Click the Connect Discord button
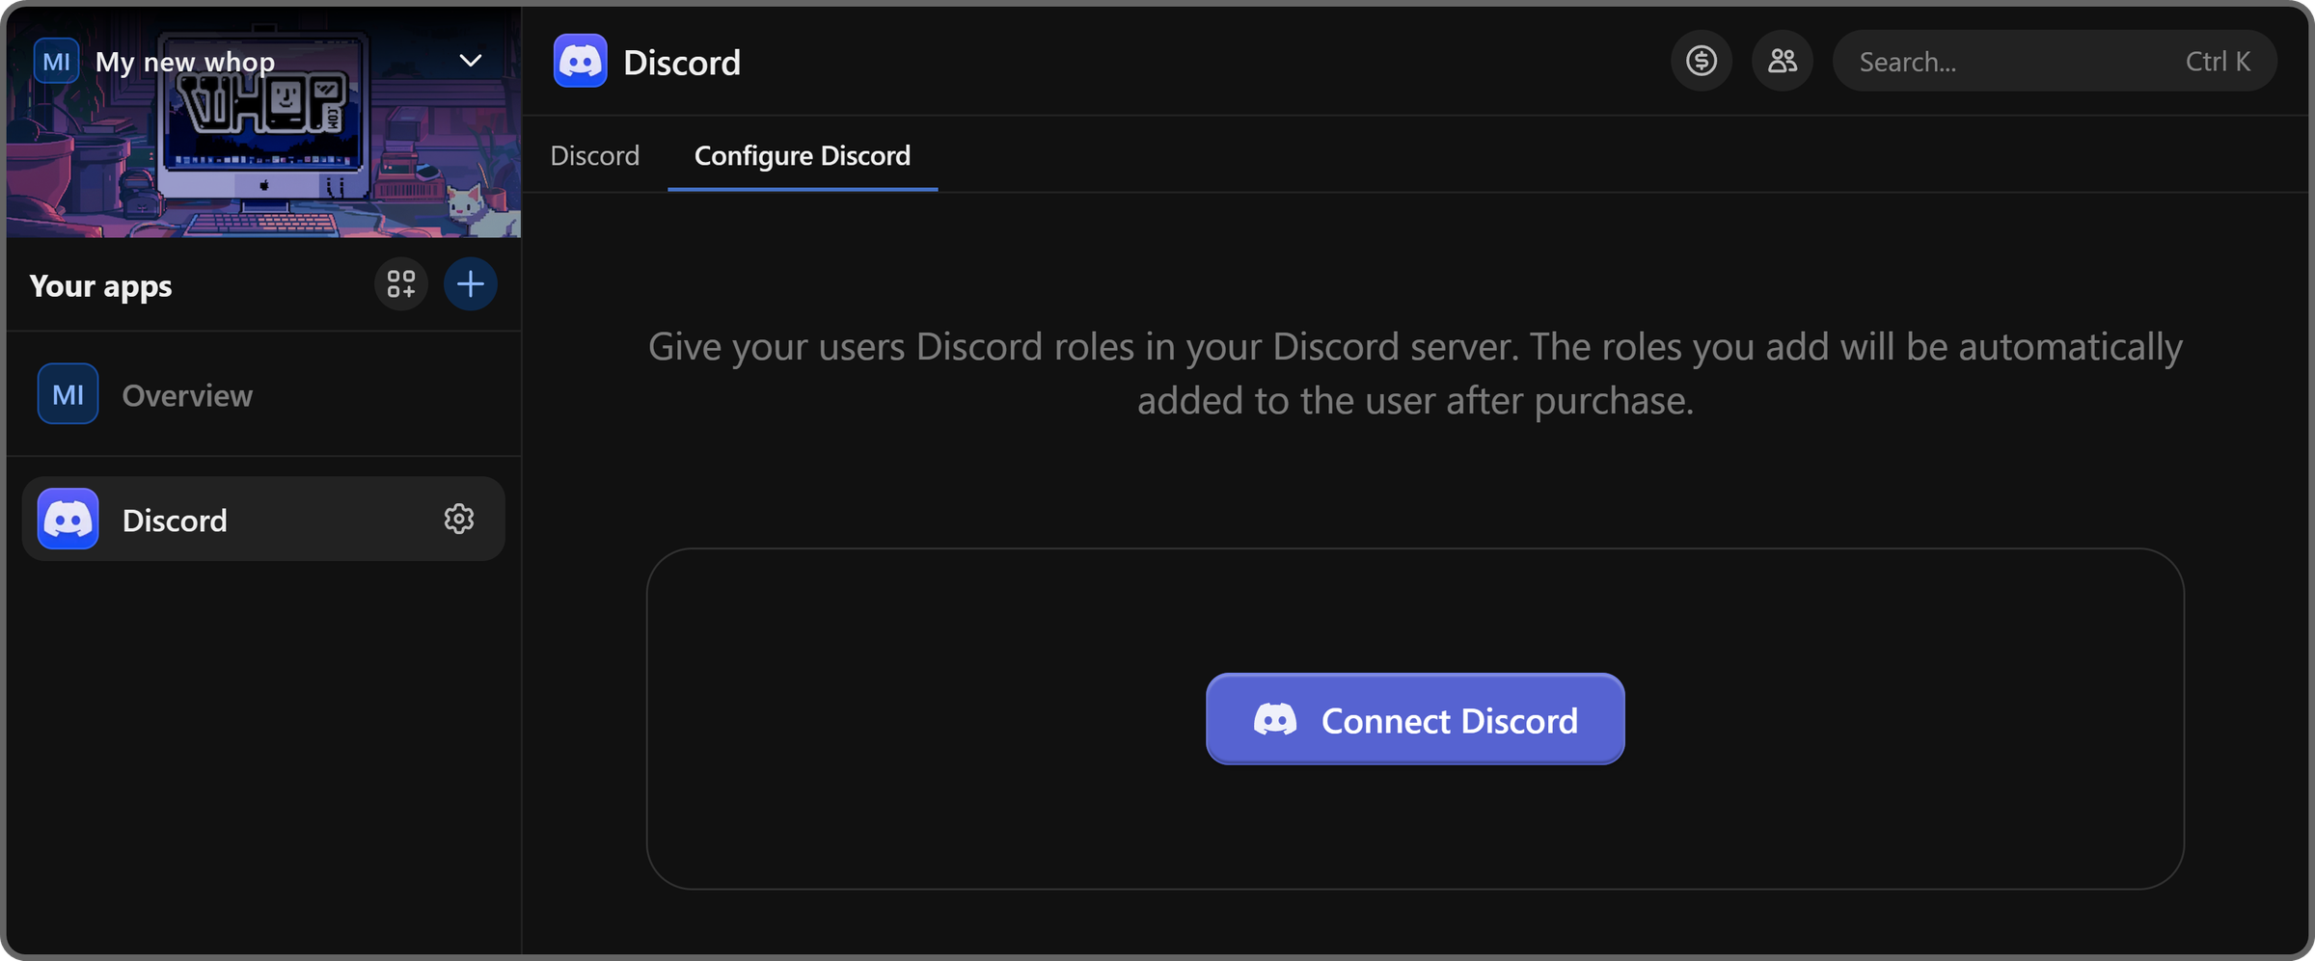The width and height of the screenshot is (2315, 961). [1414, 719]
